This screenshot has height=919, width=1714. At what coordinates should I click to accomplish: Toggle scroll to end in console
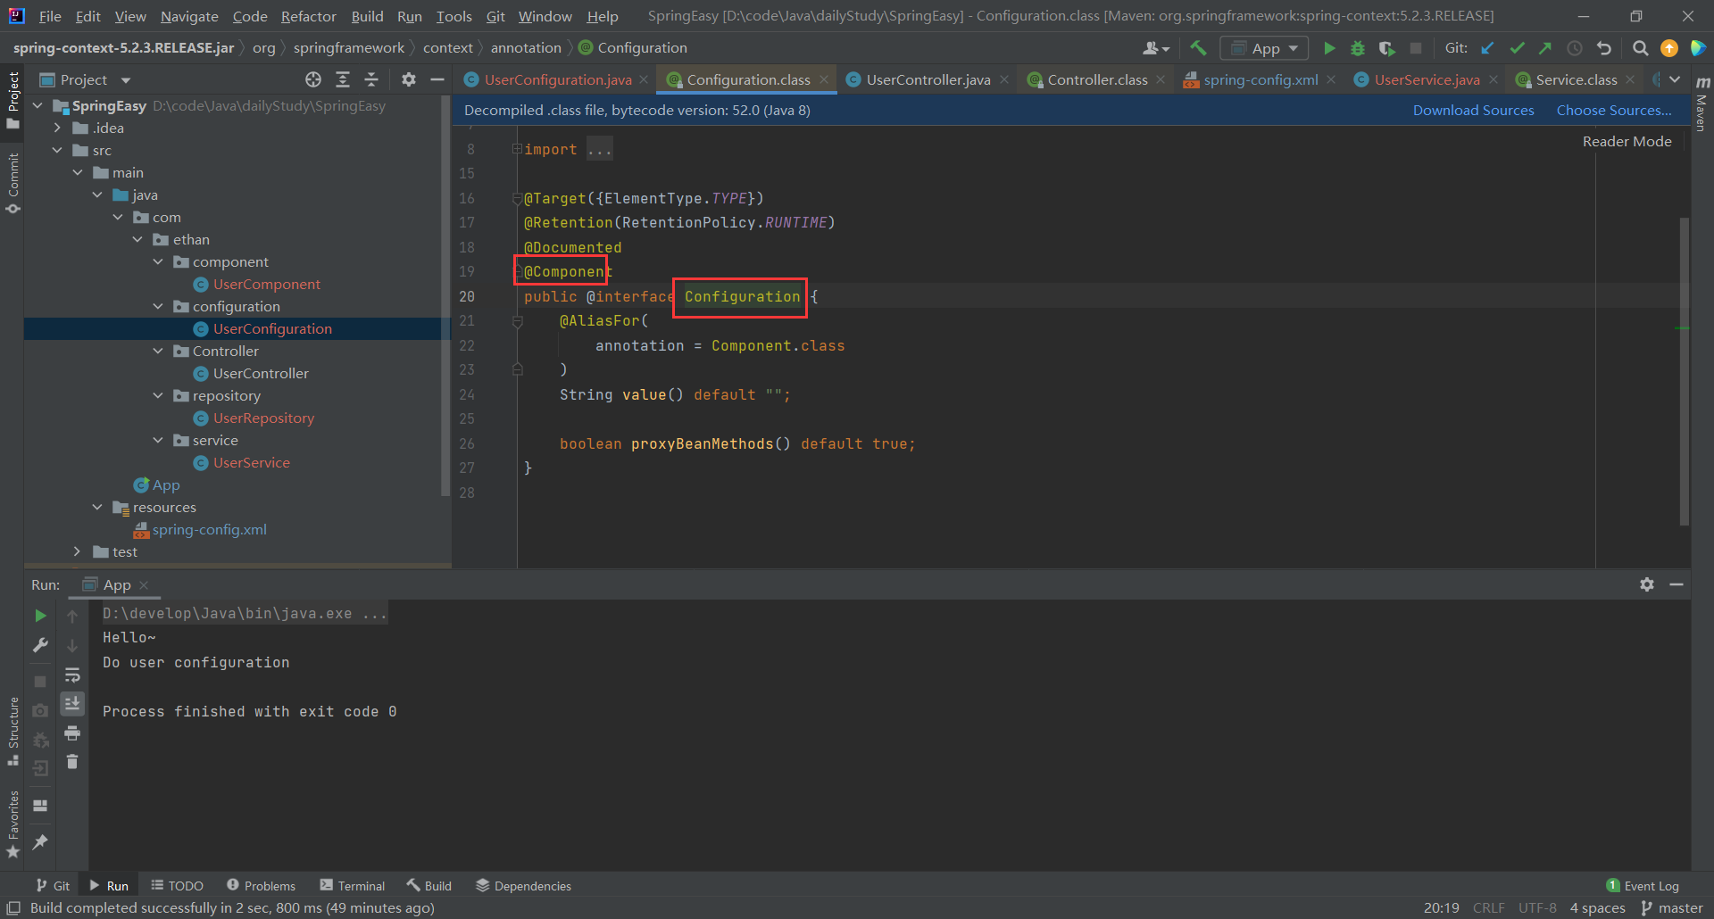pos(72,703)
